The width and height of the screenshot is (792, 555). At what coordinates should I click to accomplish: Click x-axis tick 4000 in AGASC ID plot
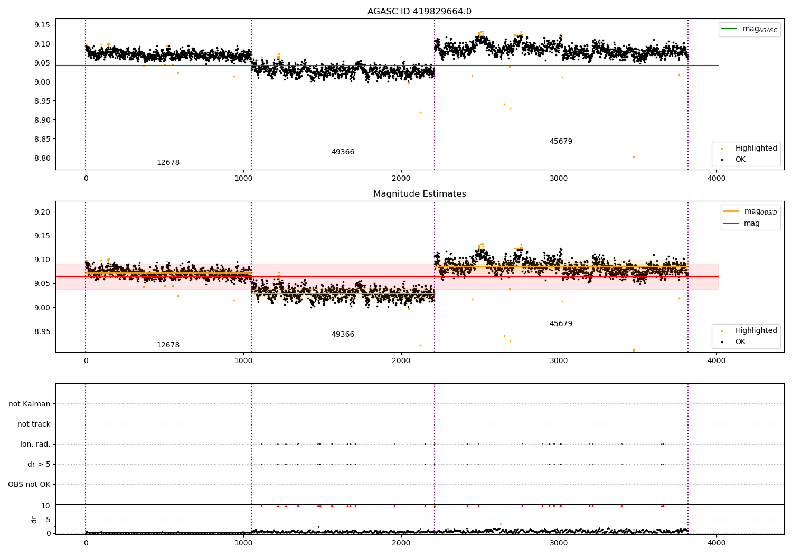point(716,178)
